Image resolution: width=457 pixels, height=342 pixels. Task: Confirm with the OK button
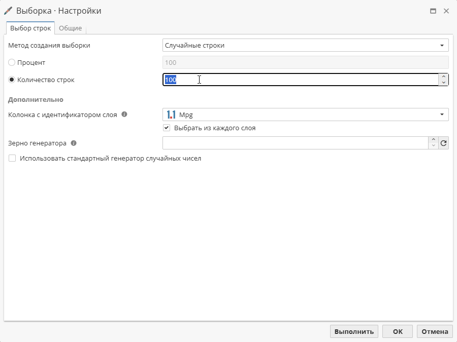click(x=398, y=331)
